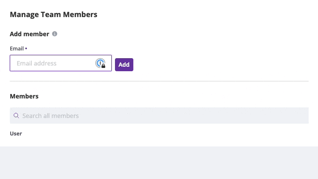Select the Manage Team Members heading

coord(53,15)
